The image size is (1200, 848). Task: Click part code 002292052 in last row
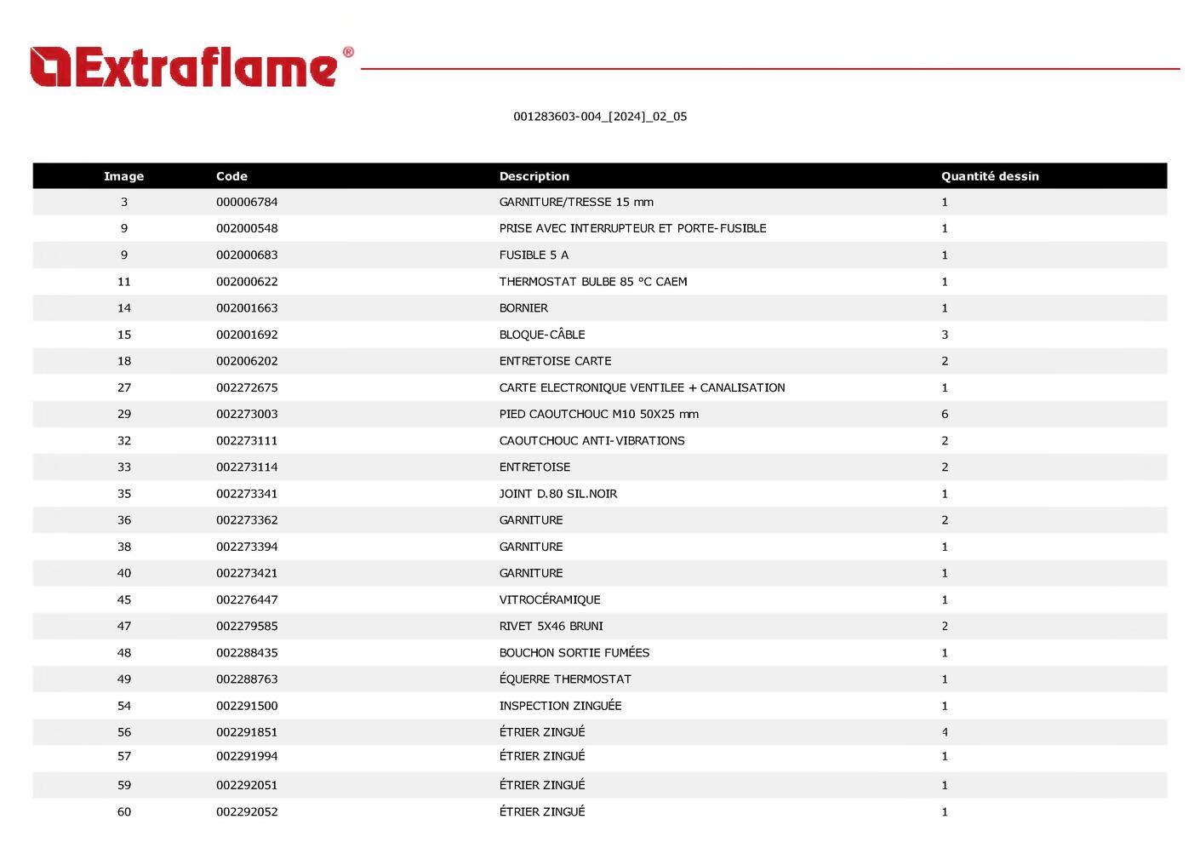click(x=247, y=812)
